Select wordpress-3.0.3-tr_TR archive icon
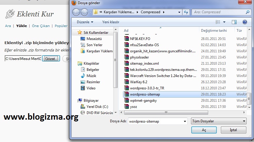The width and height of the screenshot is (254, 142). (127, 88)
